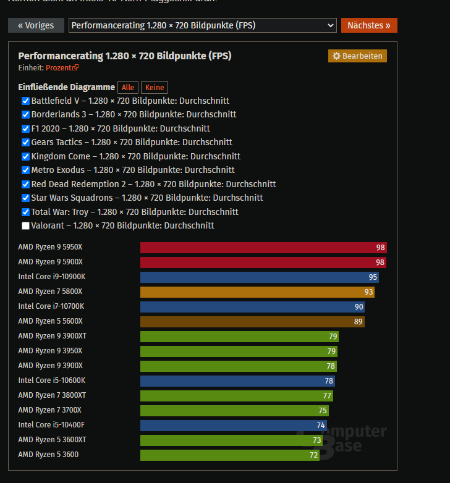Screen dimensions: 450x483
Task: Go to the next chart via Nächstes
Action: (369, 25)
